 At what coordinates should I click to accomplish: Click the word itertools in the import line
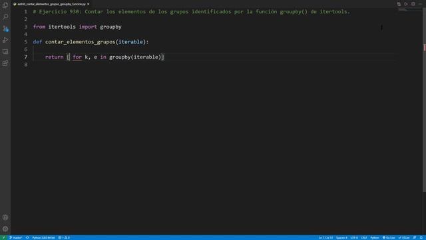pyautogui.click(x=62, y=27)
